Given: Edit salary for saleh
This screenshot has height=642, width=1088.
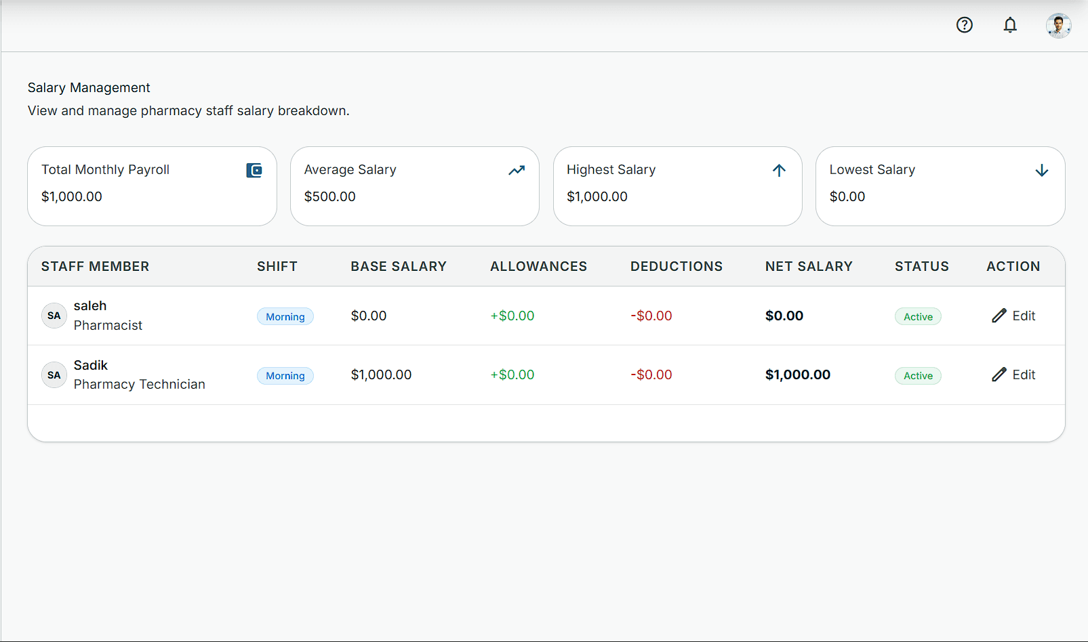Looking at the screenshot, I should click(x=1013, y=316).
